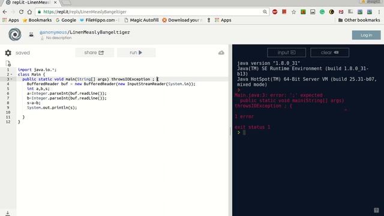
Task: Click the red square extension icon after Adblock
Action: click(x=284, y=12)
